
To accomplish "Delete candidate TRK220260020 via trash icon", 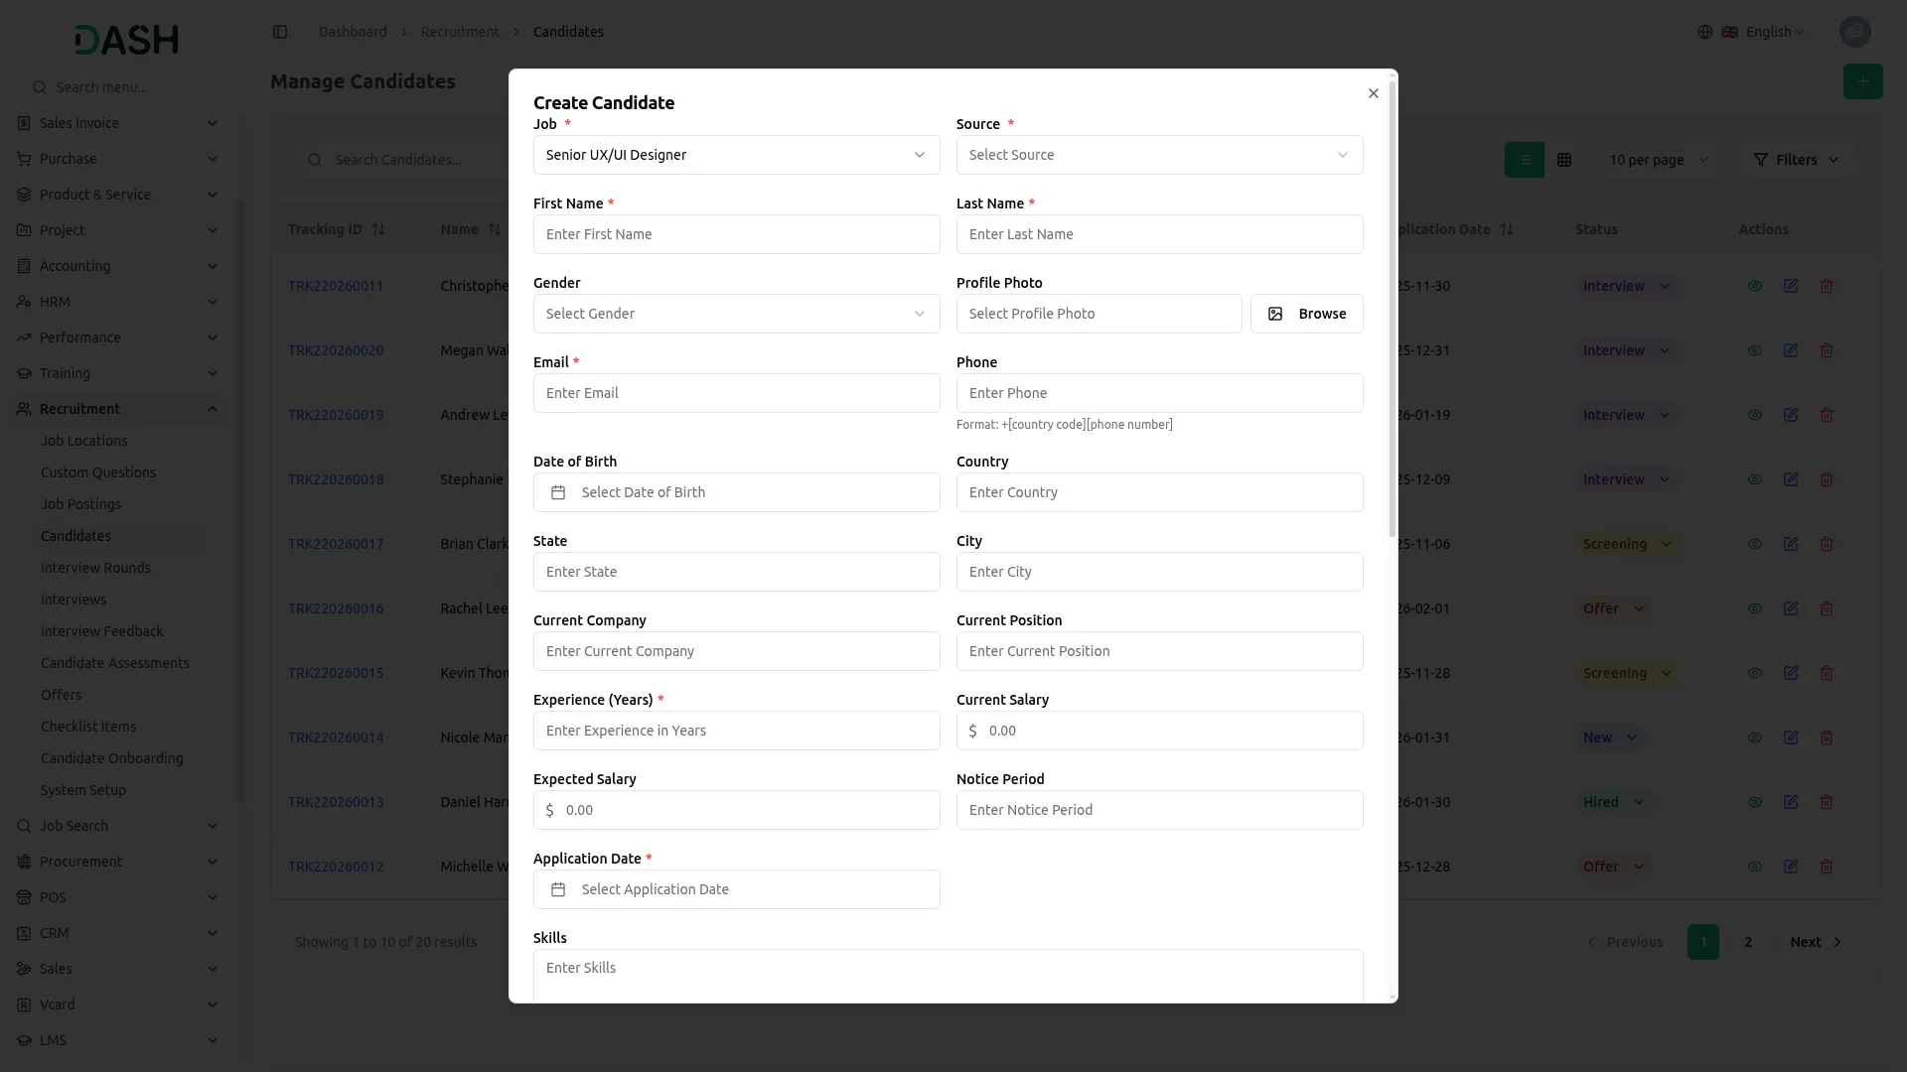I will tap(1827, 350).
